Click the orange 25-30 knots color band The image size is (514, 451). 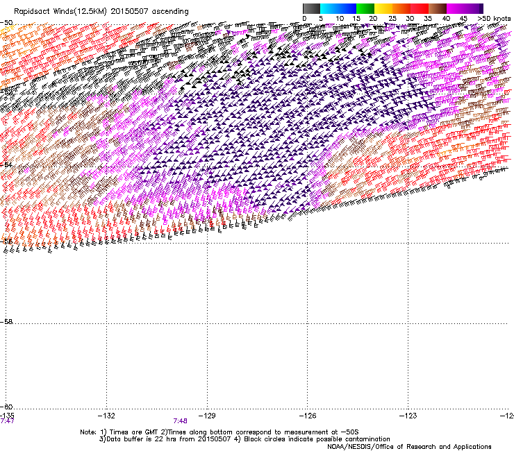coord(401,8)
